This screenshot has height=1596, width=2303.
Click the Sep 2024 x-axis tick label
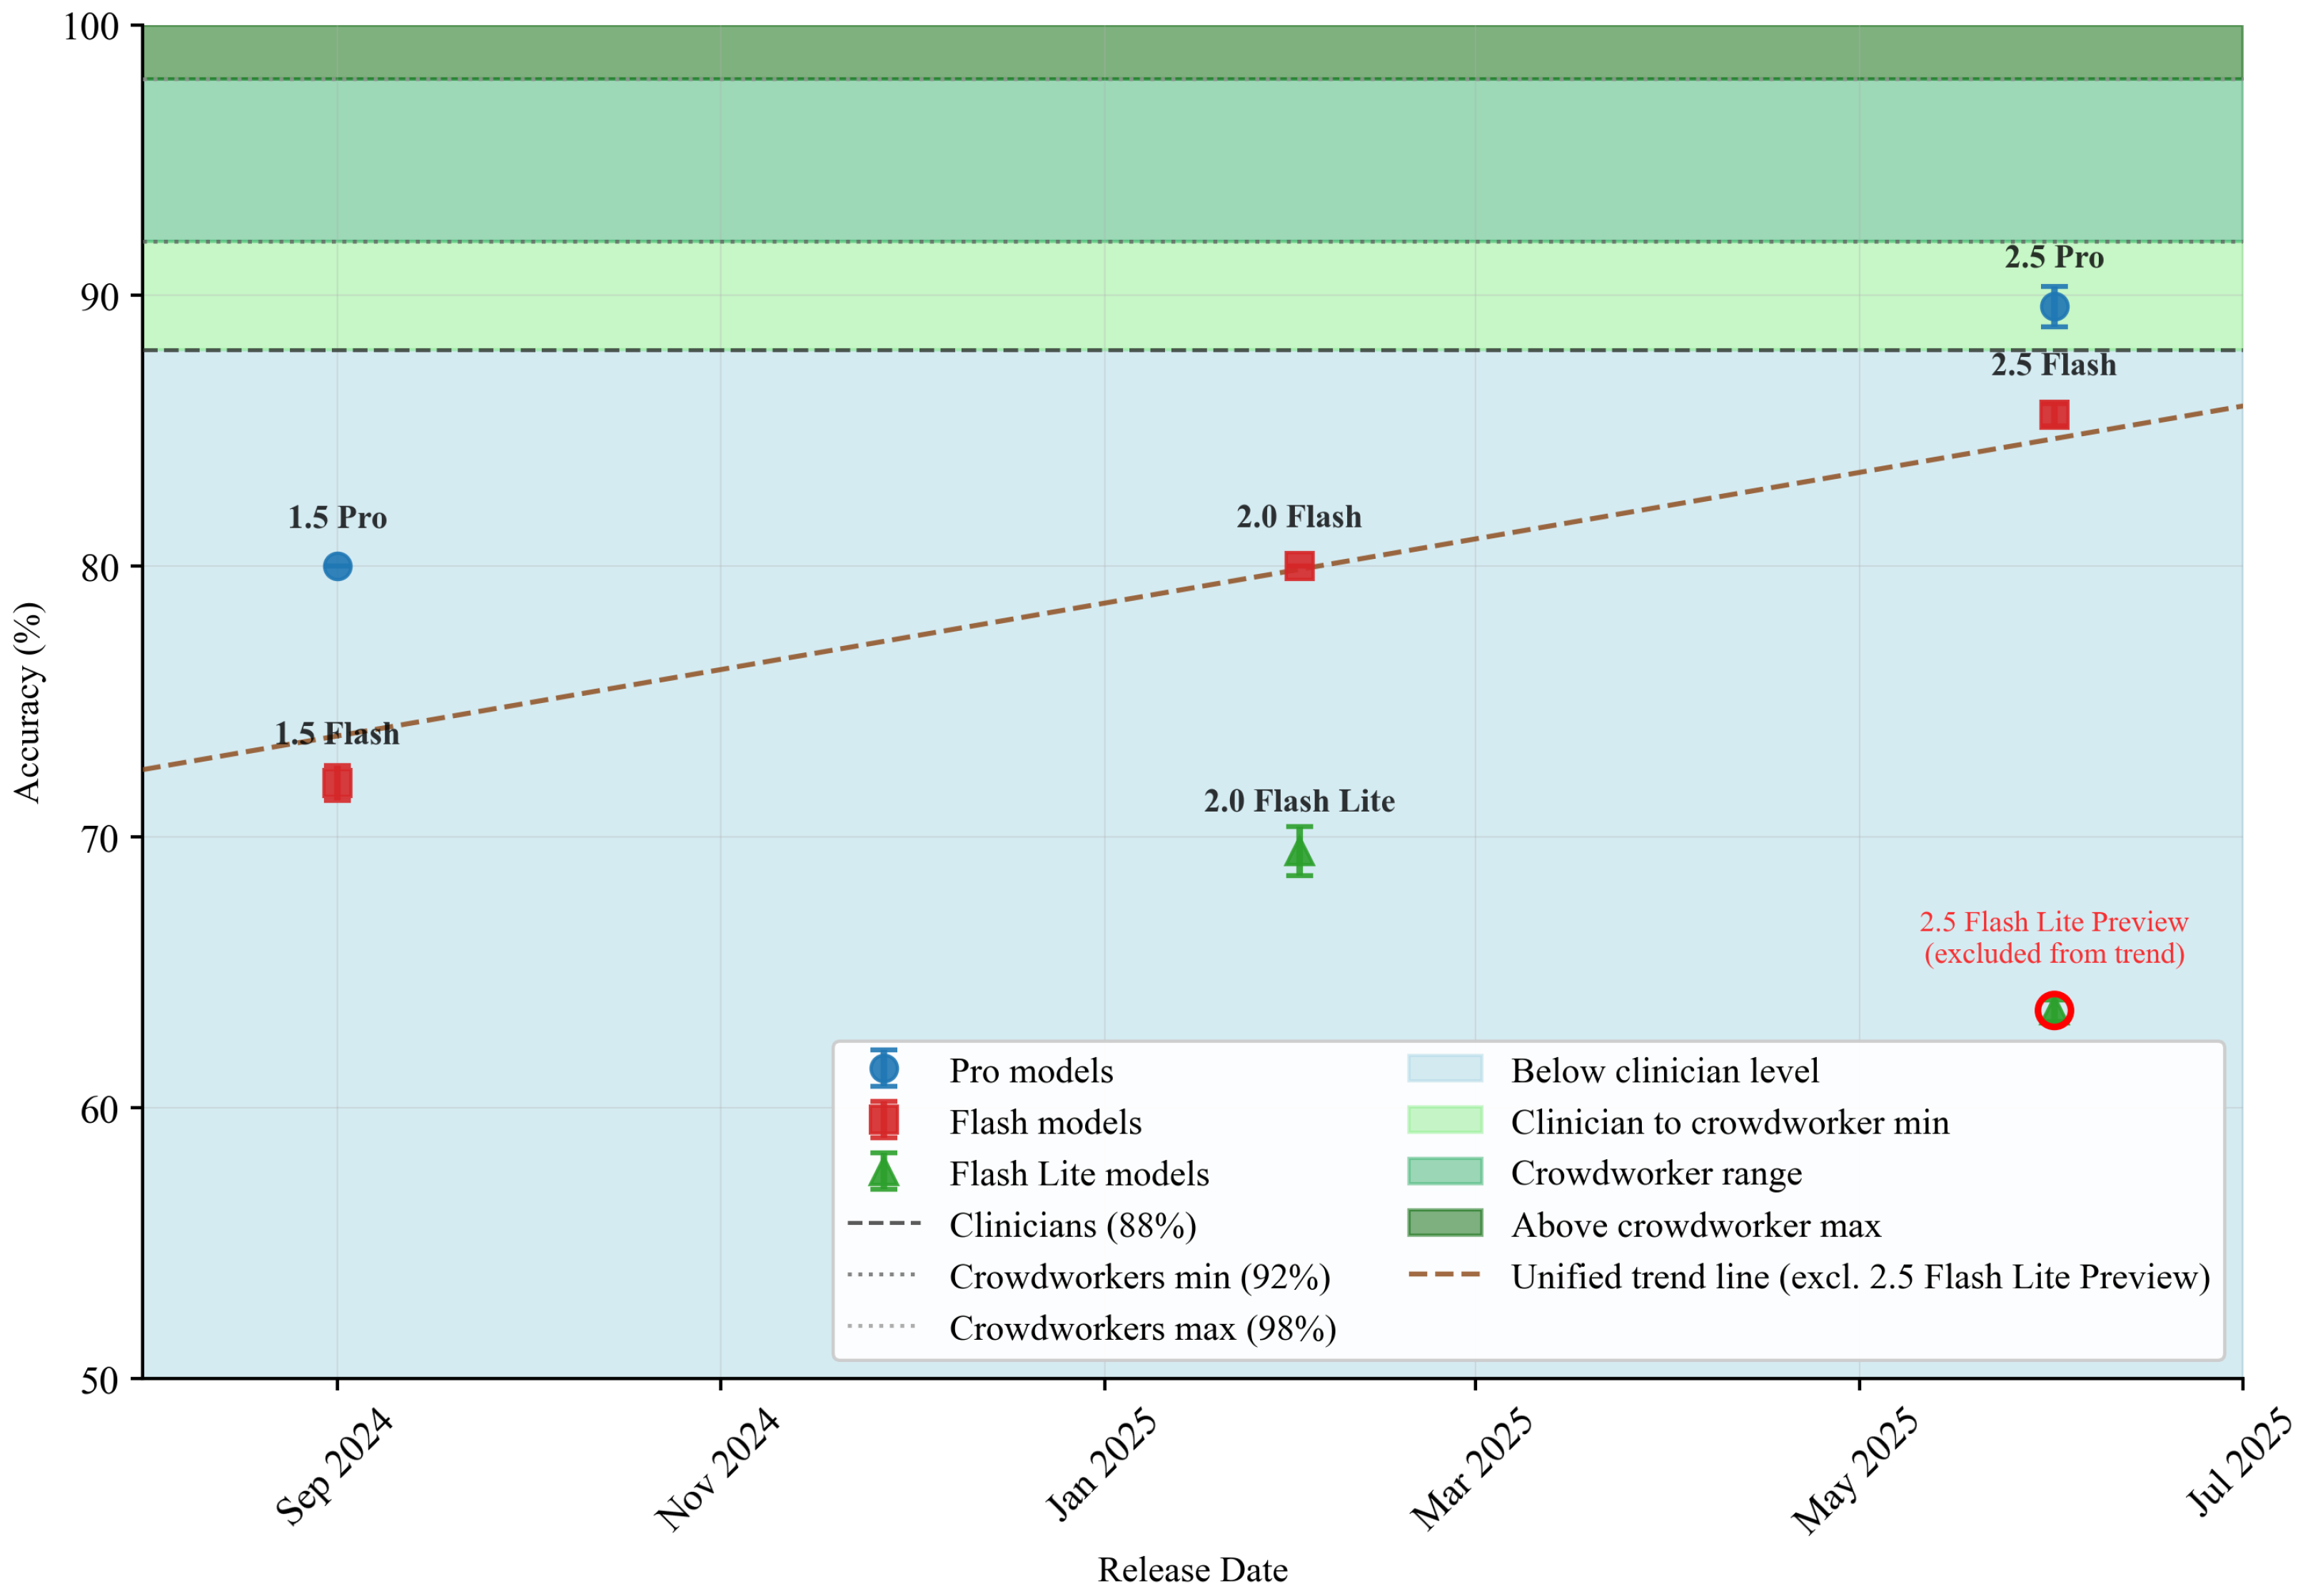[x=334, y=1465]
